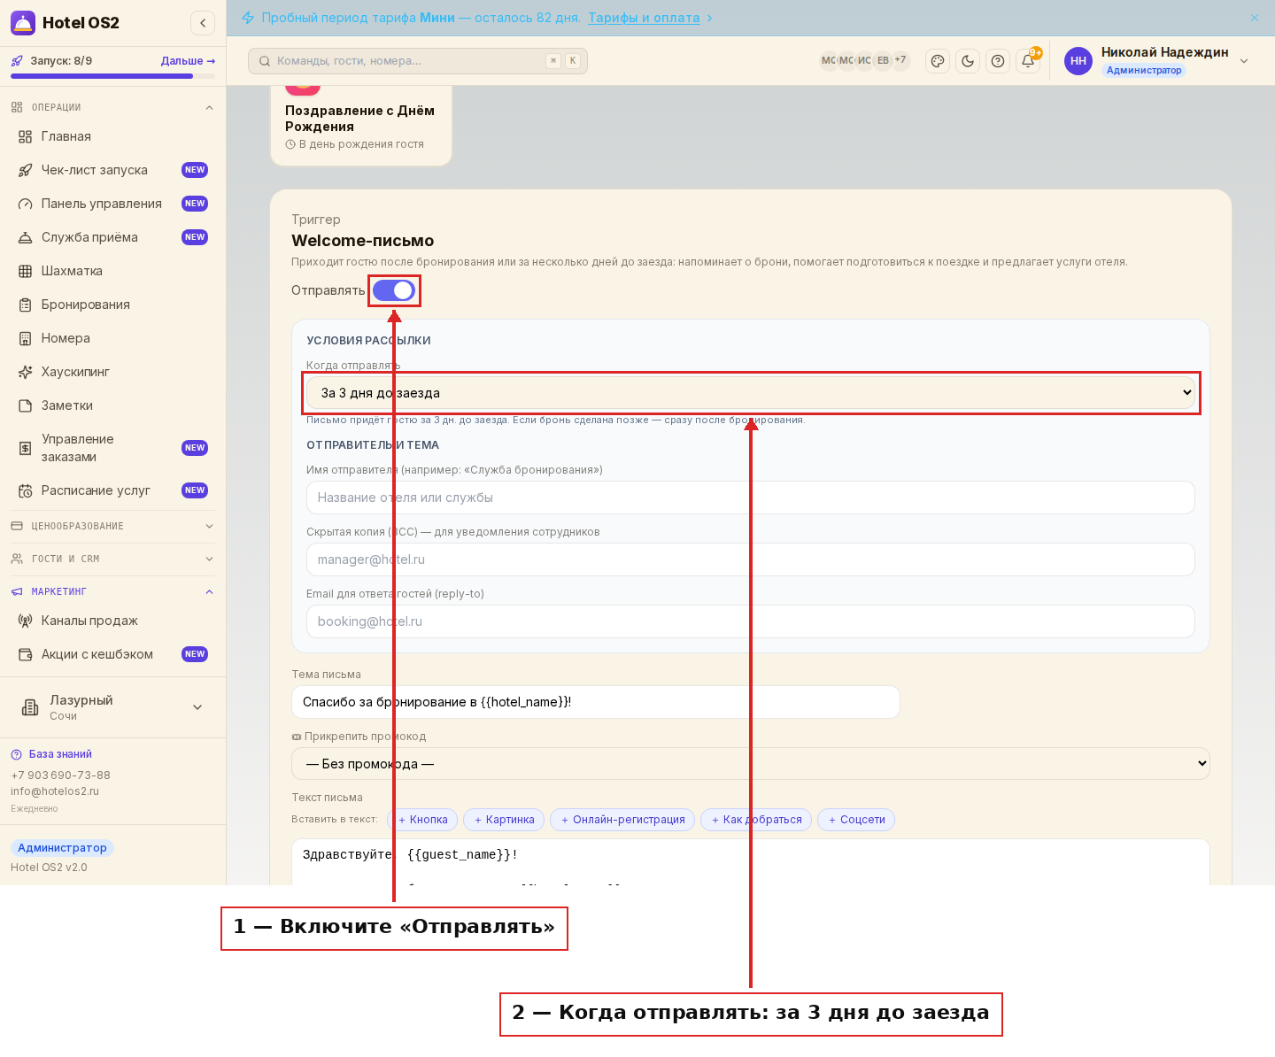Collapse the МАРКЕТИНГ section
This screenshot has width=1275, height=1057.
pos(113,591)
